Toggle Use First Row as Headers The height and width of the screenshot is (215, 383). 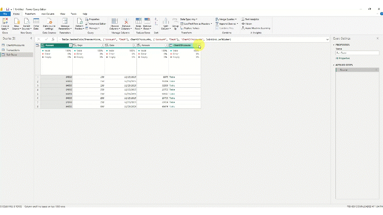[x=197, y=24]
